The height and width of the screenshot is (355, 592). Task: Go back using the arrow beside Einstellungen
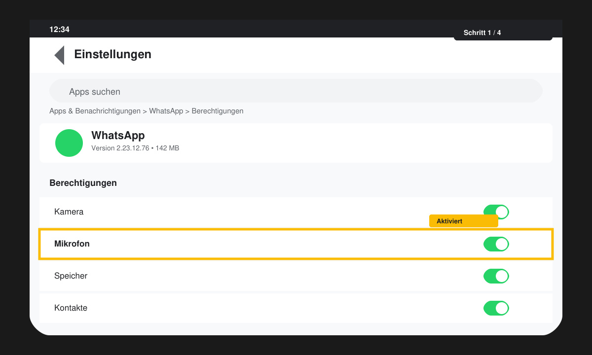(59, 55)
